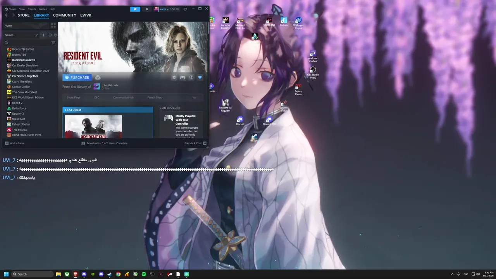Open the COMMUNITY tab
Screen dimensions: 496x279
click(x=64, y=15)
